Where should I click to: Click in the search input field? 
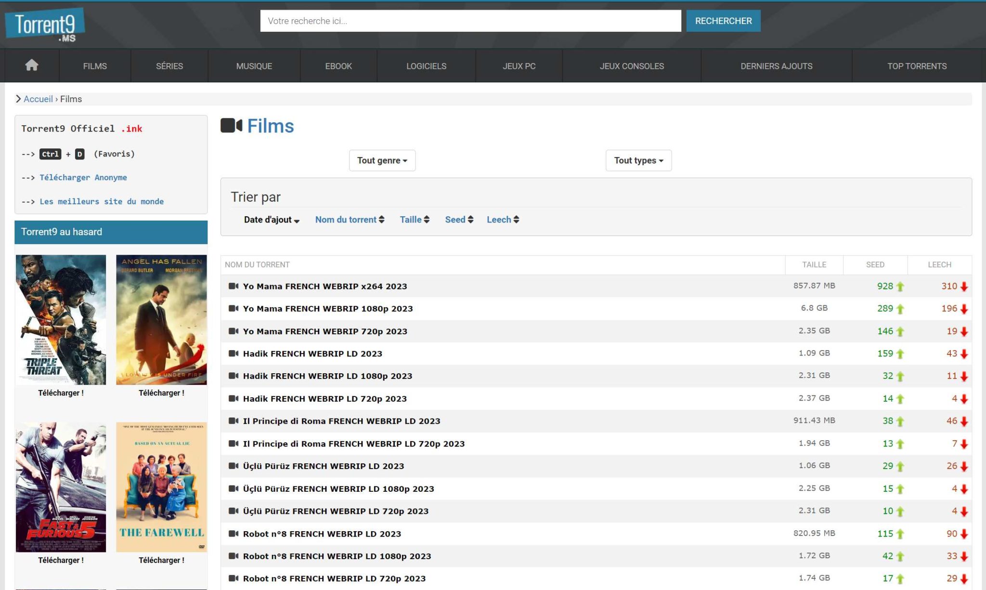[x=470, y=21]
